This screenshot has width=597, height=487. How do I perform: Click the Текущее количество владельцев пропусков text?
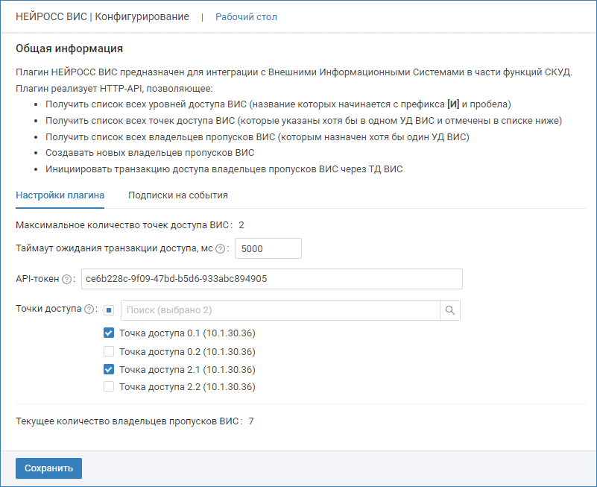click(x=128, y=421)
